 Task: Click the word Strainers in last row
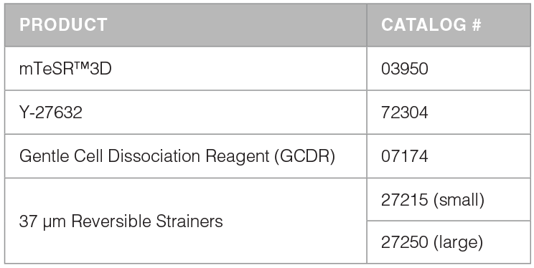point(189,221)
